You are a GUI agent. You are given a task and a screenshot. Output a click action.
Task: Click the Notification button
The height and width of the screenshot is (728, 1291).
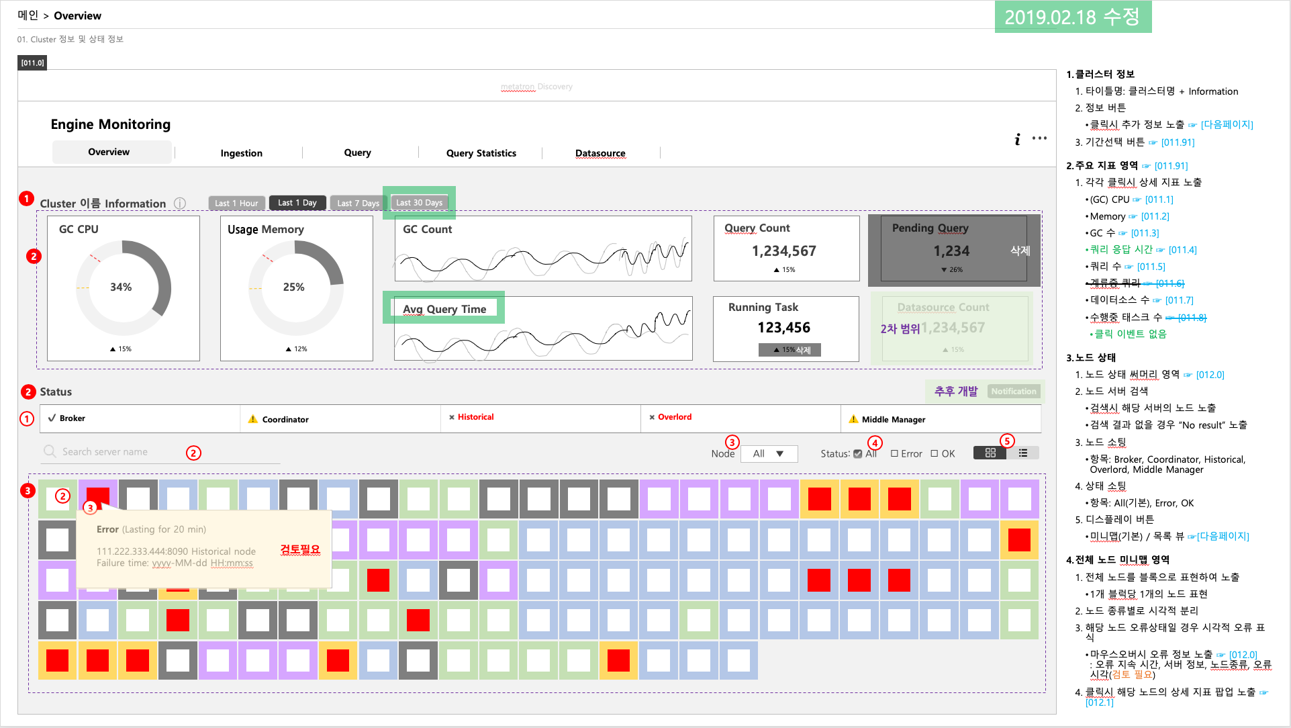[x=1014, y=392]
